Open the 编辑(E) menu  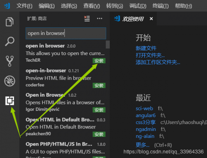point(47,6)
